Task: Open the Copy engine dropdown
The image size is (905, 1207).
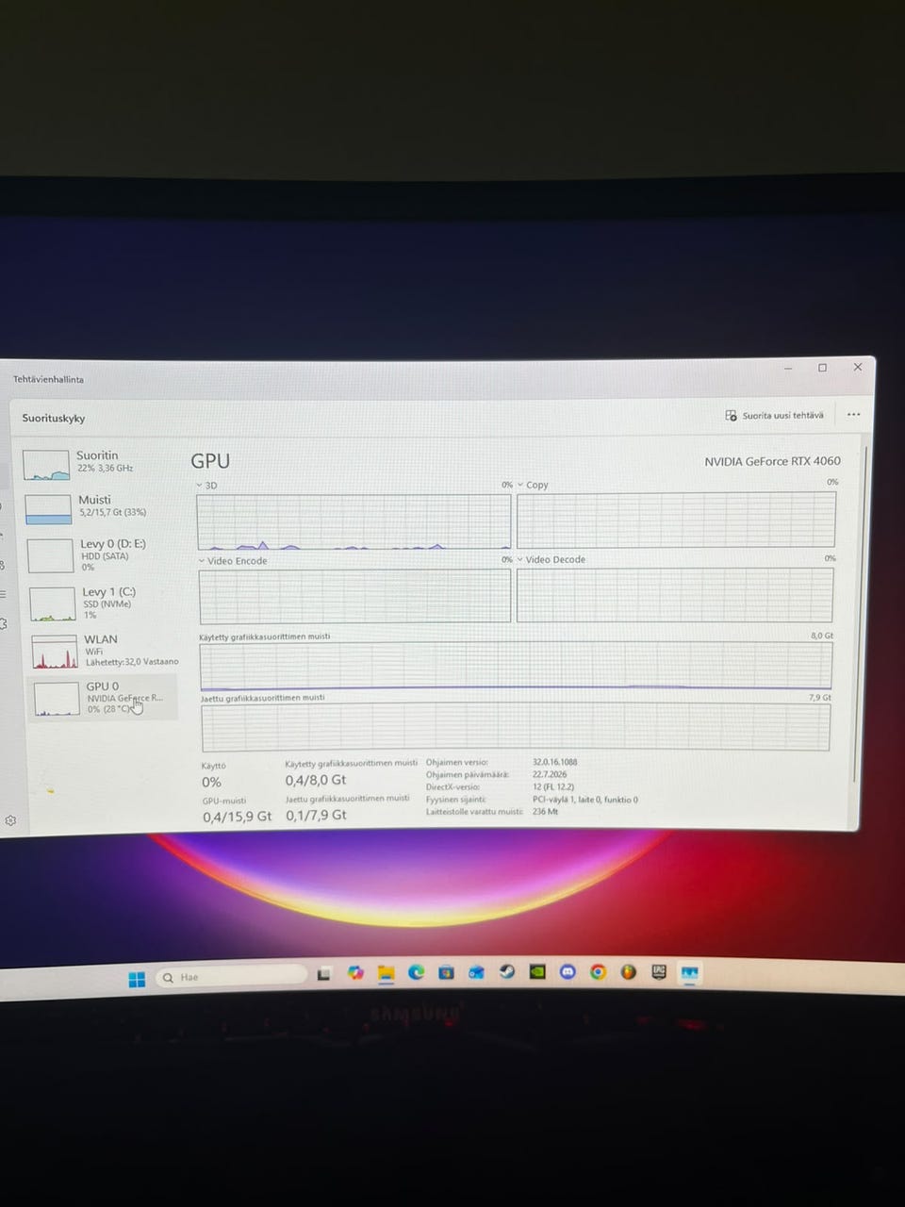Action: (x=533, y=485)
